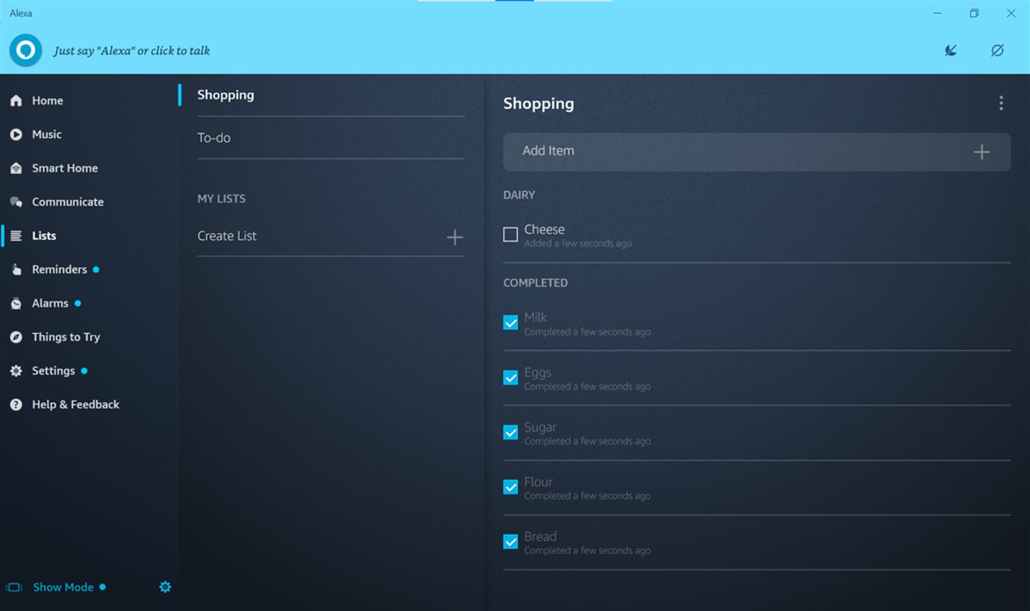The width and height of the screenshot is (1030, 611).
Task: Select the Shopping list tab
Action: pyautogui.click(x=225, y=95)
